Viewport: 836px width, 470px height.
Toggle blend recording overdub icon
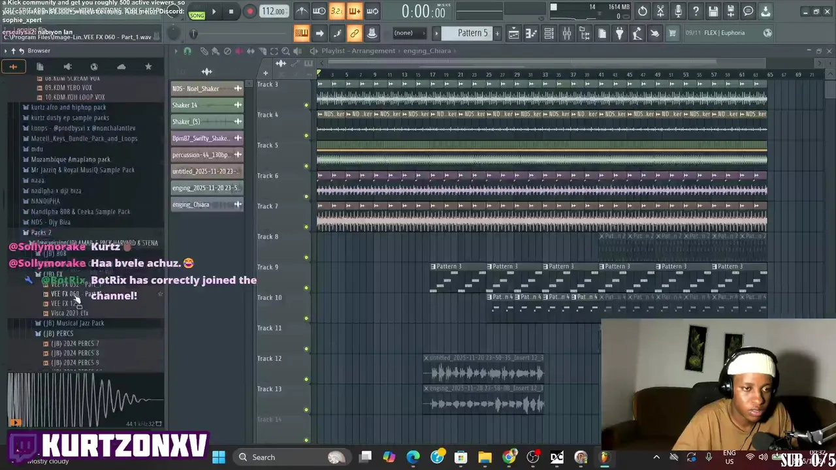pyautogui.click(x=354, y=11)
